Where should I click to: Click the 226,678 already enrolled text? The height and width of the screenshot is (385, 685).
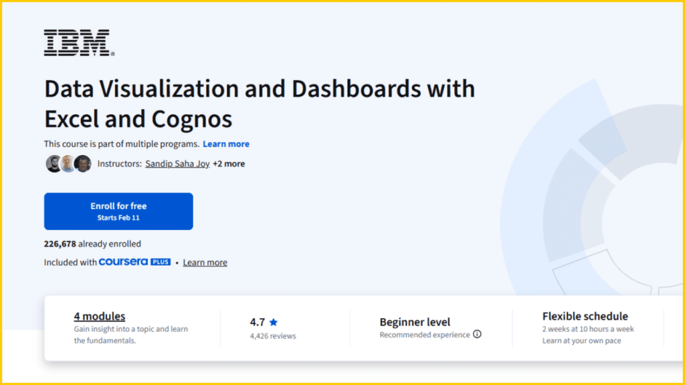click(x=92, y=244)
